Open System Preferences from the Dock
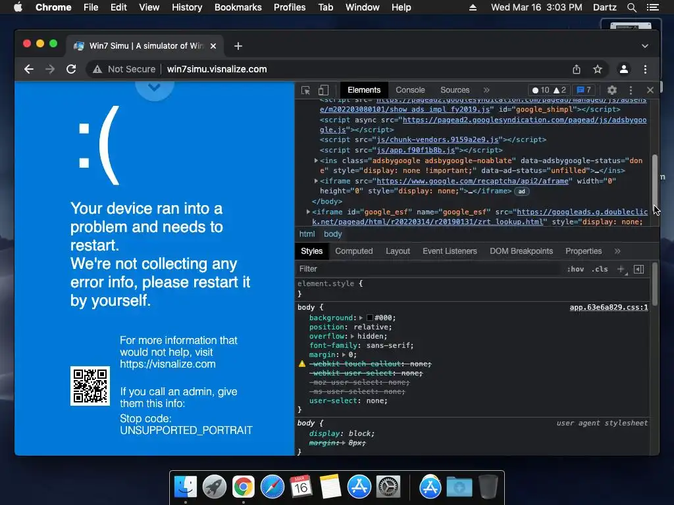Image resolution: width=674 pixels, height=505 pixels. click(388, 487)
